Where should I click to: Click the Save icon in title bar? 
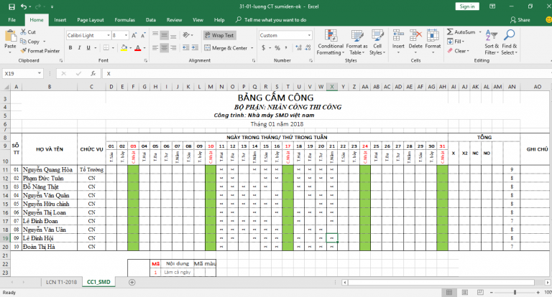point(11,6)
